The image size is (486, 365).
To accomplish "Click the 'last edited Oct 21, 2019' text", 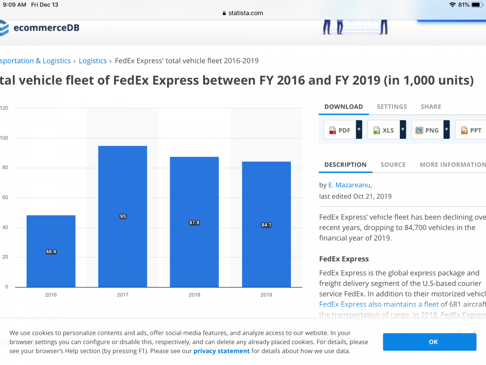I will click(x=355, y=196).
